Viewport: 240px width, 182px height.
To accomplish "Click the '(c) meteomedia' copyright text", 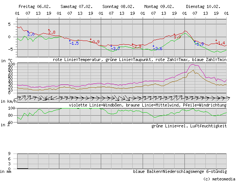I will (219, 179).
